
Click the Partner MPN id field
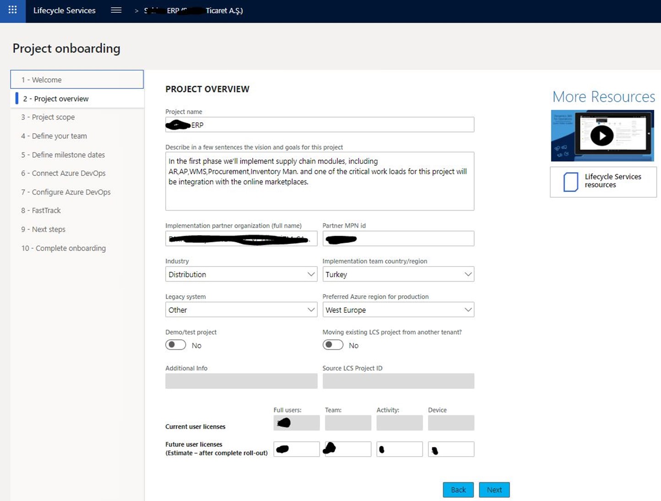(x=398, y=239)
